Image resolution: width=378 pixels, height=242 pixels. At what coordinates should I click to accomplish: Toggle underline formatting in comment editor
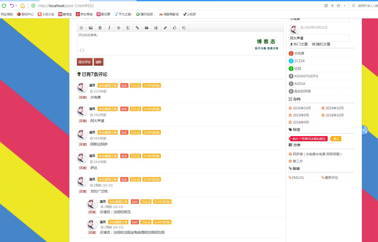pyautogui.click(x=128, y=28)
